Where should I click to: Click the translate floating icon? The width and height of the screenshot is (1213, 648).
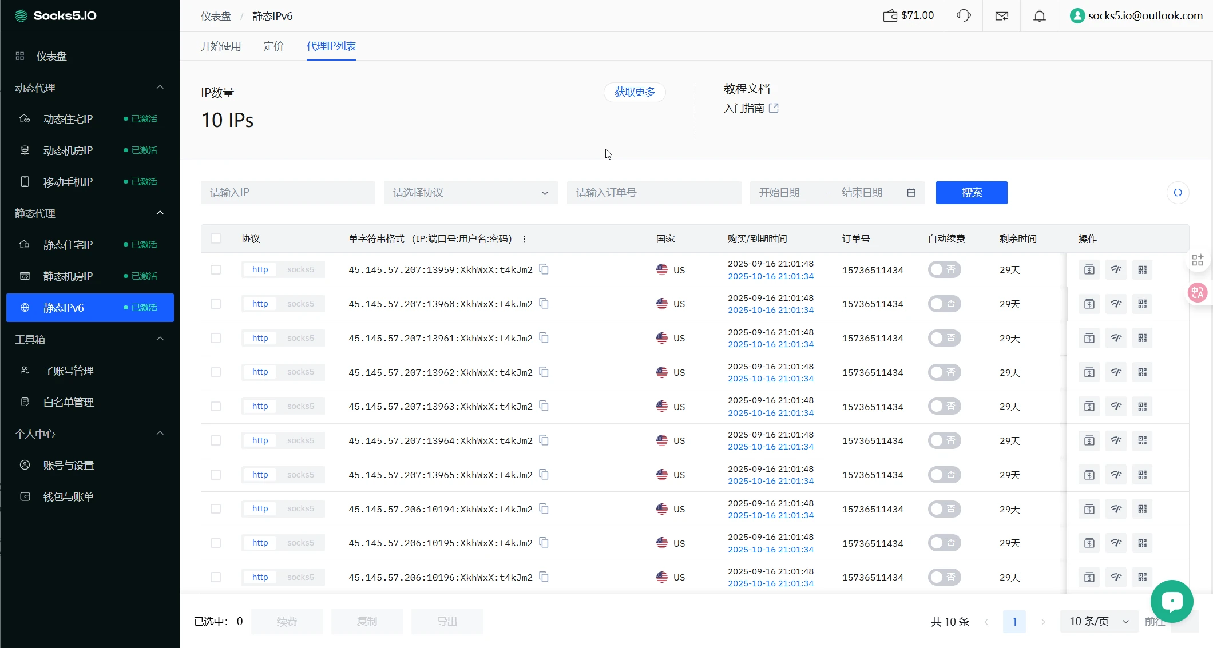click(x=1198, y=293)
